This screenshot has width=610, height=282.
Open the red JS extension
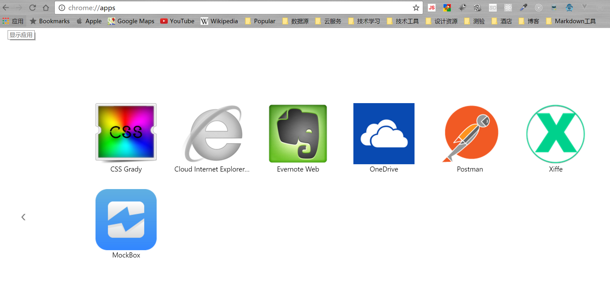tap(432, 8)
